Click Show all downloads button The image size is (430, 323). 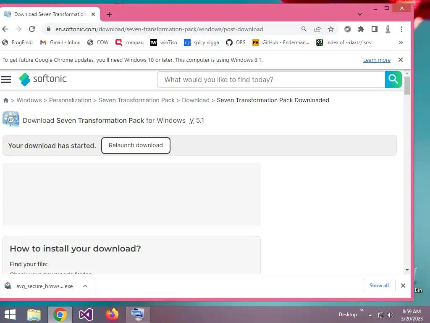point(379,286)
